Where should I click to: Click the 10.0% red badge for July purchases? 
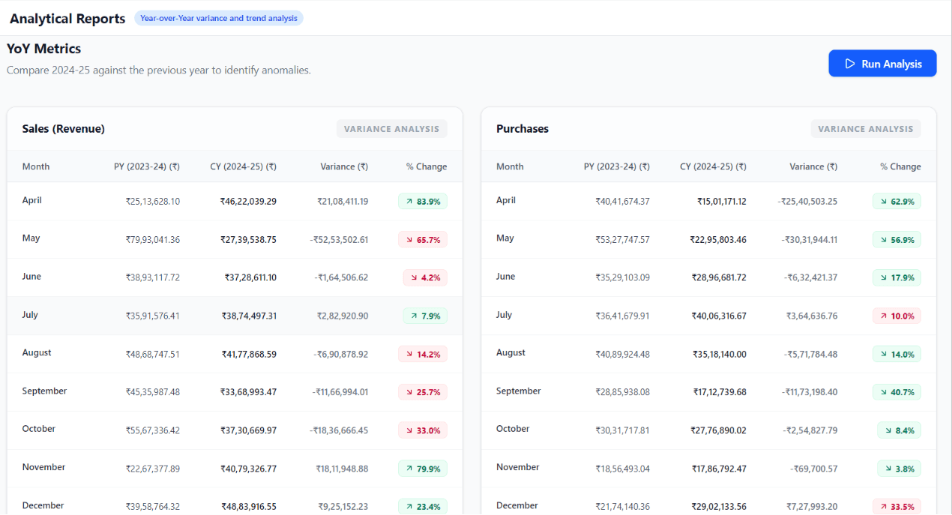[x=897, y=316]
